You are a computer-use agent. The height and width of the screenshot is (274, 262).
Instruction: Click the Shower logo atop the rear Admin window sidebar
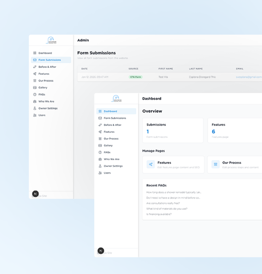pos(51,40)
